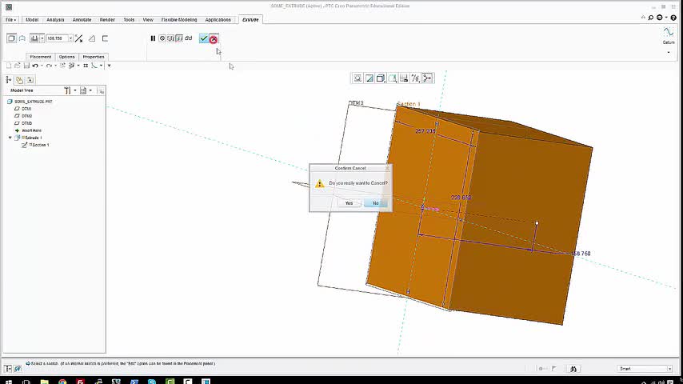Open the Options panel tab
Image resolution: width=683 pixels, height=384 pixels.
click(x=66, y=57)
